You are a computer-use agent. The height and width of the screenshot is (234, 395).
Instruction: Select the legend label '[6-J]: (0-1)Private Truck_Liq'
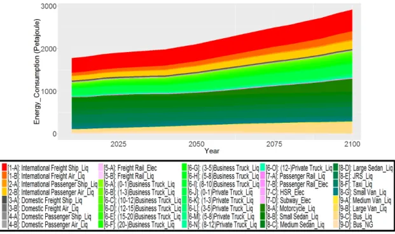pos(220,192)
